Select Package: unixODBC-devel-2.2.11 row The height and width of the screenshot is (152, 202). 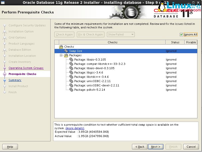pyautogui.click(x=126, y=85)
